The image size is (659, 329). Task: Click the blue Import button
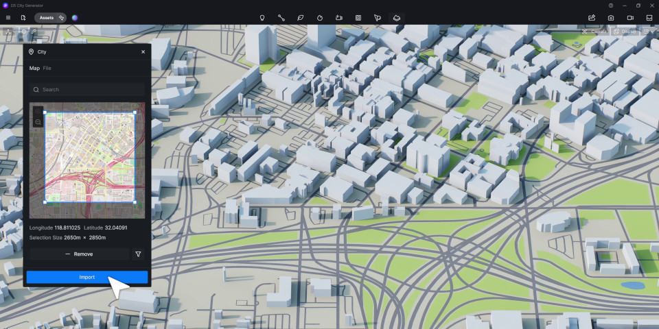(x=87, y=278)
